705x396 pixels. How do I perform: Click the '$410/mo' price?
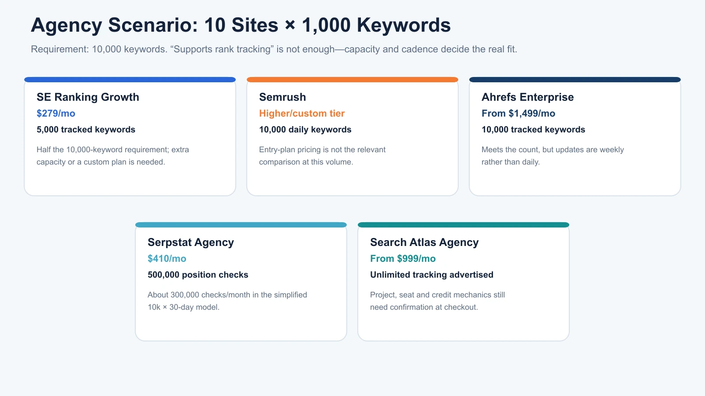pyautogui.click(x=167, y=258)
